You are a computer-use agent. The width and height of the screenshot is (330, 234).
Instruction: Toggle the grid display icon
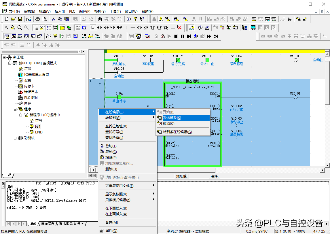tap(35, 28)
